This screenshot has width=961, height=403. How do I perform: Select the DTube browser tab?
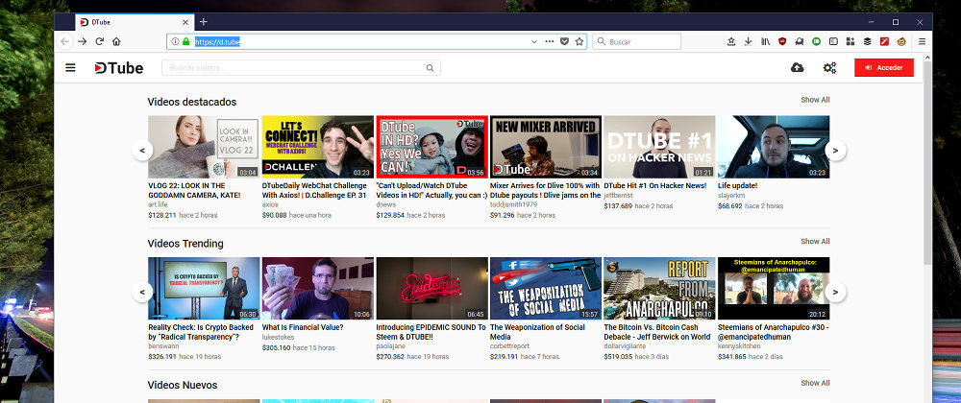pos(134,22)
